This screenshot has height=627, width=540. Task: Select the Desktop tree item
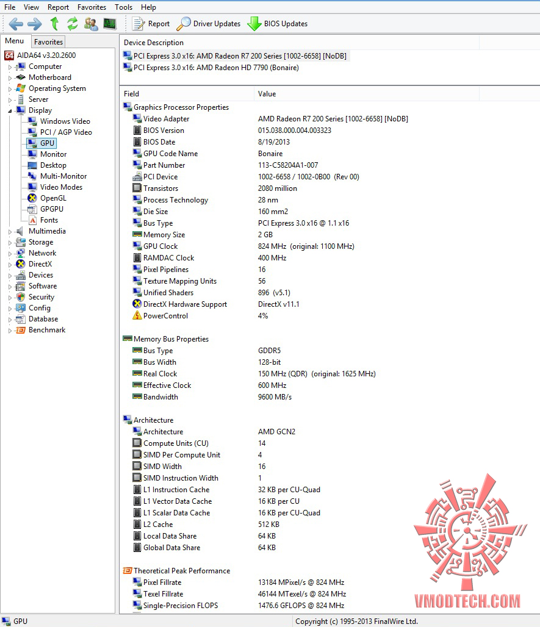pos(47,165)
